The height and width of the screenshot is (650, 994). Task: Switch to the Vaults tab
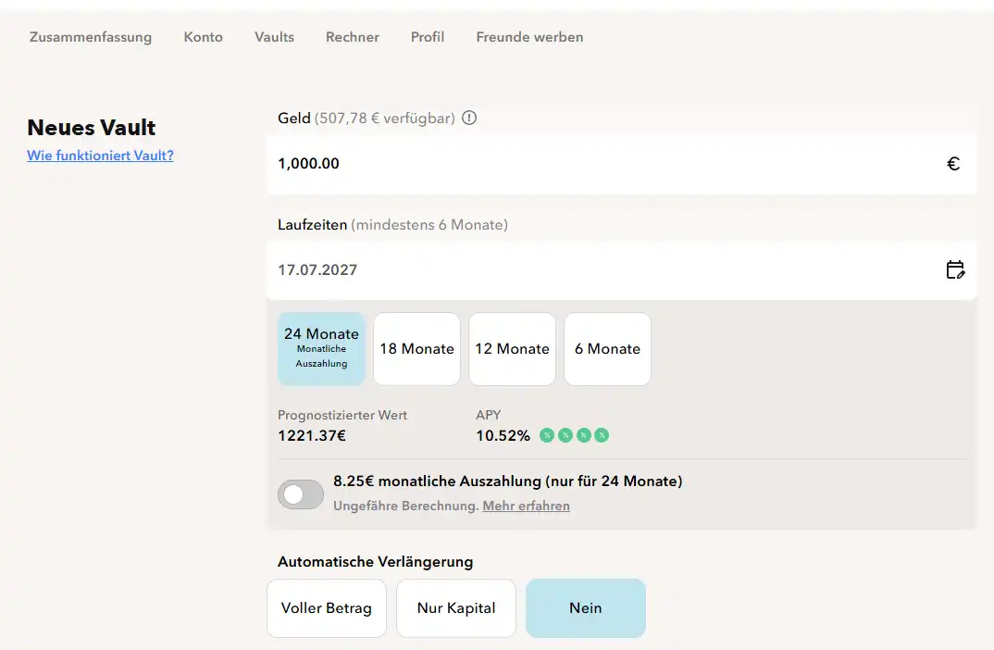(275, 37)
